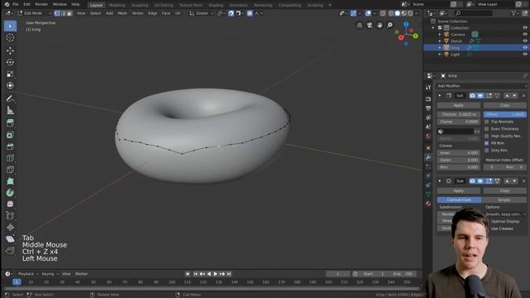Select the Spin tool
530x298 pixels.
coord(10,193)
